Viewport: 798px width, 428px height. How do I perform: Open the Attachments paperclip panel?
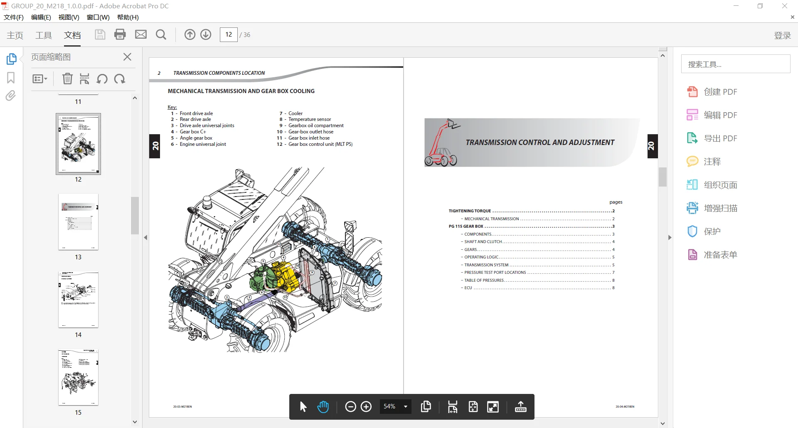[11, 96]
